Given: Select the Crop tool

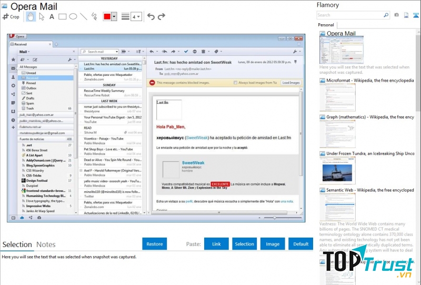Looking at the screenshot, I should 11,17.
